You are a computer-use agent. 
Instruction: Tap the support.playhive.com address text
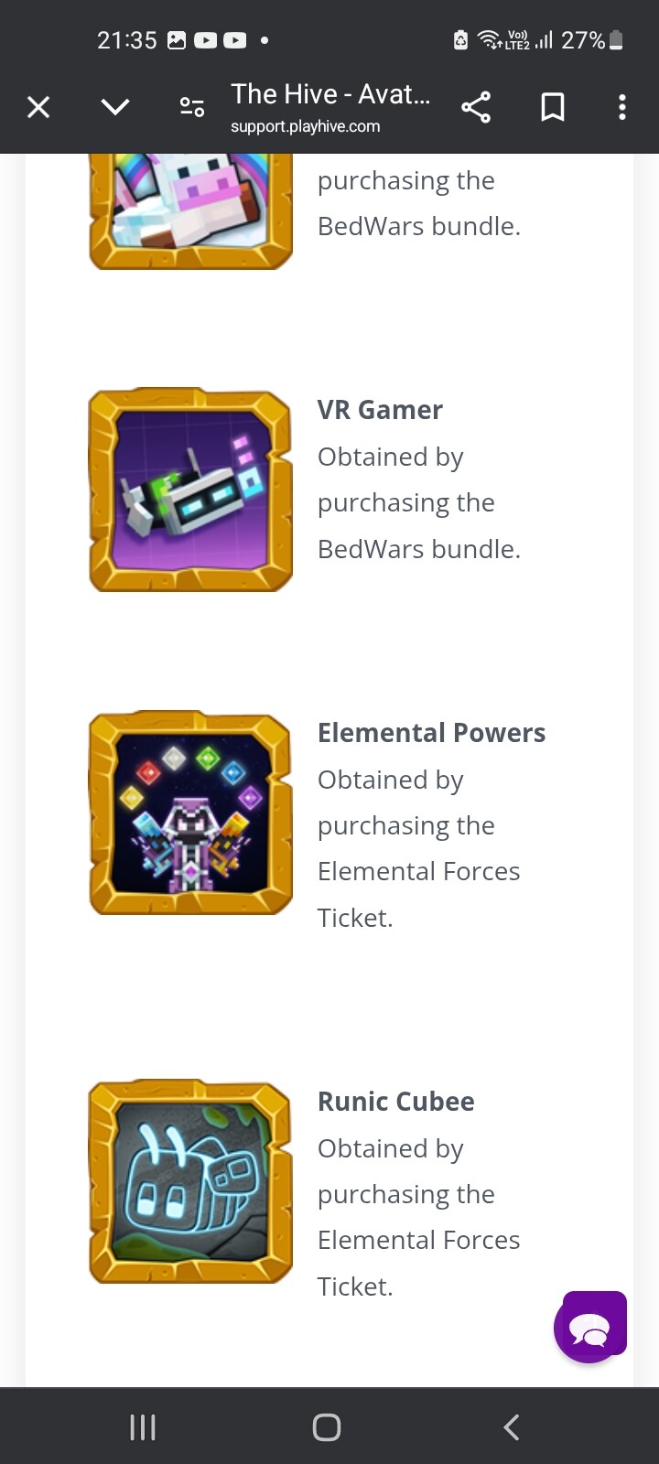click(x=305, y=126)
